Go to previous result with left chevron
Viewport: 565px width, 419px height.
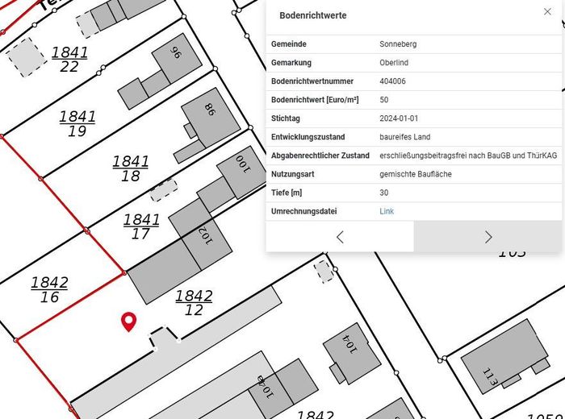(x=340, y=237)
